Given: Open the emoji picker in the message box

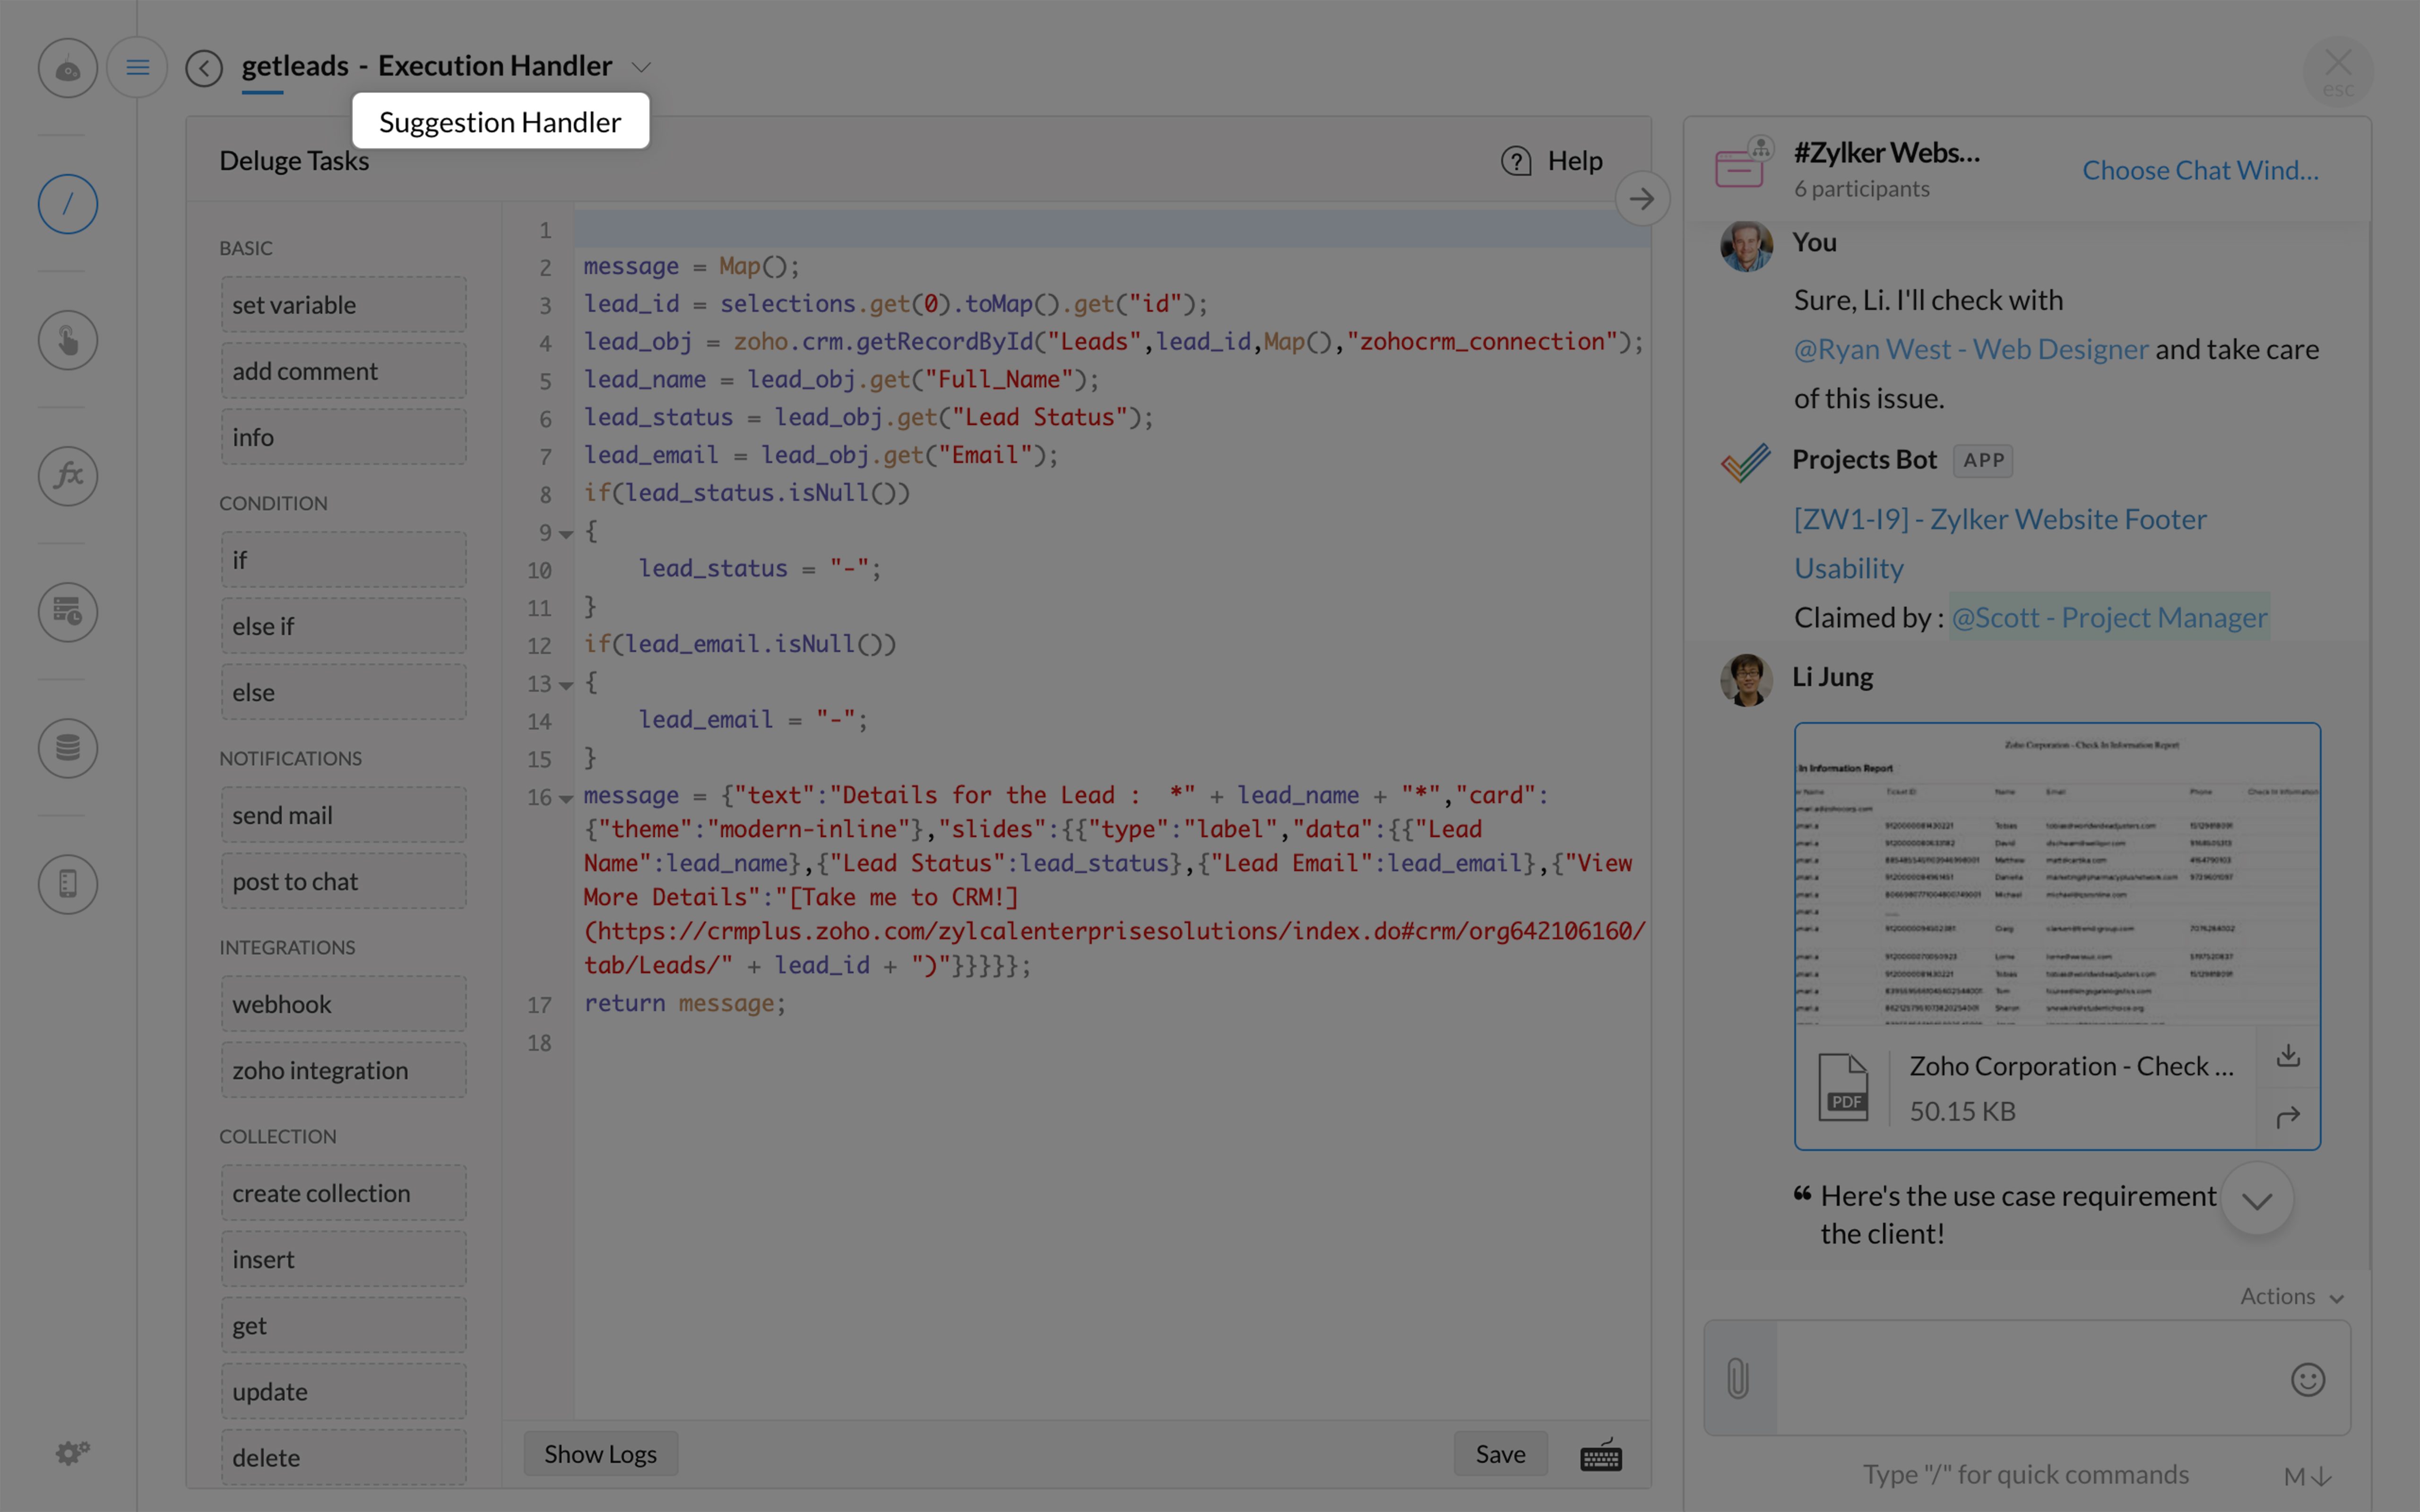Looking at the screenshot, I should click(2307, 1380).
